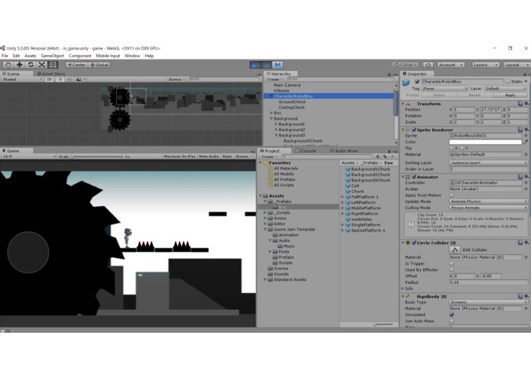Image resolution: width=531 pixels, height=377 pixels.
Task: Open the Sprite object picker circle
Action: click(526, 136)
